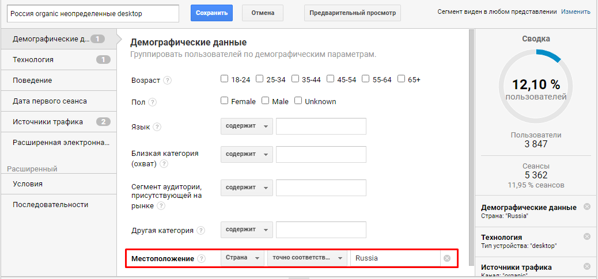598x279 pixels.
Task: Open the Страна location type dropdown
Action: point(243,258)
